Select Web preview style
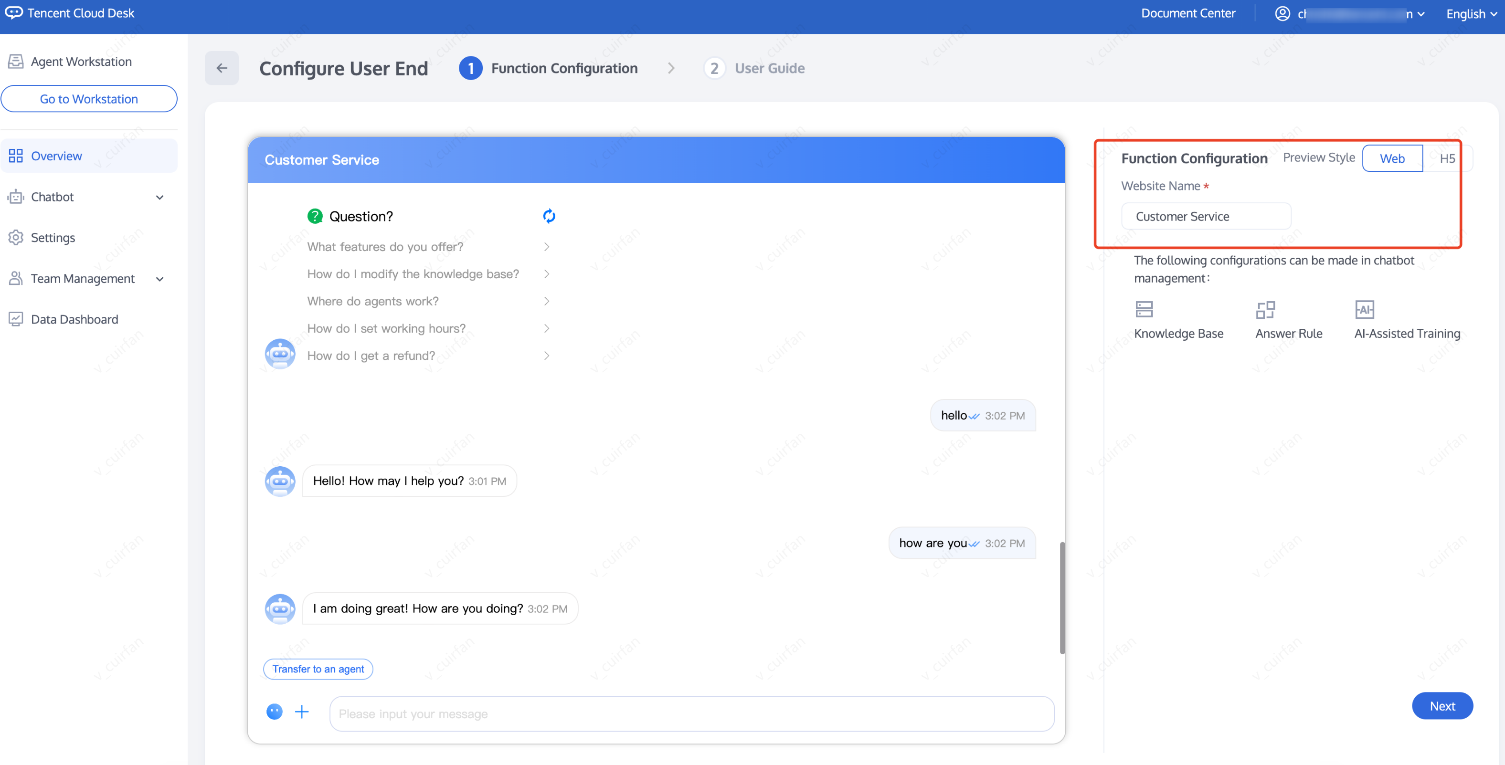Image resolution: width=1505 pixels, height=765 pixels. coord(1392,158)
